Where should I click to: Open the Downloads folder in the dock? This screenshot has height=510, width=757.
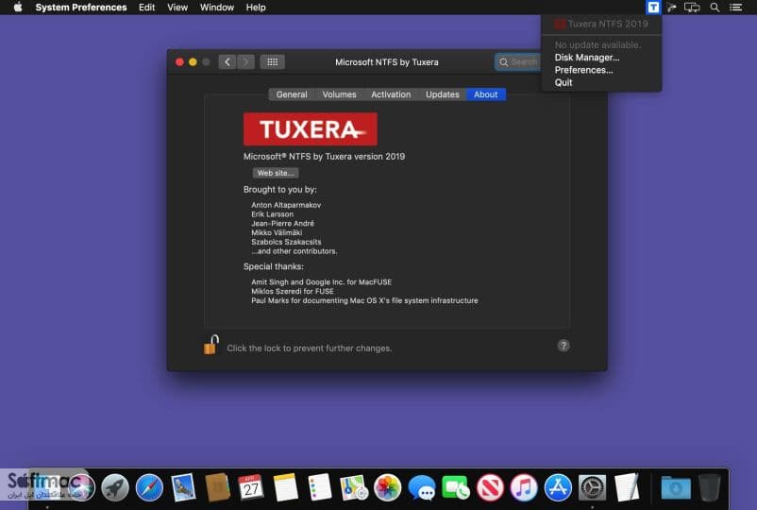(x=676, y=487)
